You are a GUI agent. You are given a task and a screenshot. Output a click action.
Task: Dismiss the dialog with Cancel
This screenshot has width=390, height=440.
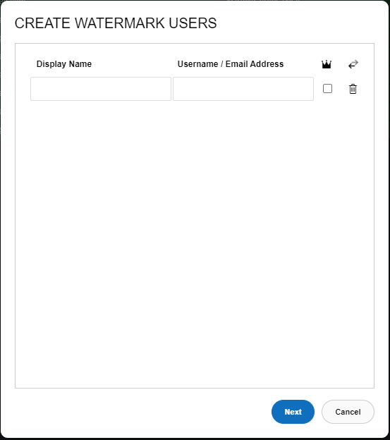pyautogui.click(x=348, y=412)
